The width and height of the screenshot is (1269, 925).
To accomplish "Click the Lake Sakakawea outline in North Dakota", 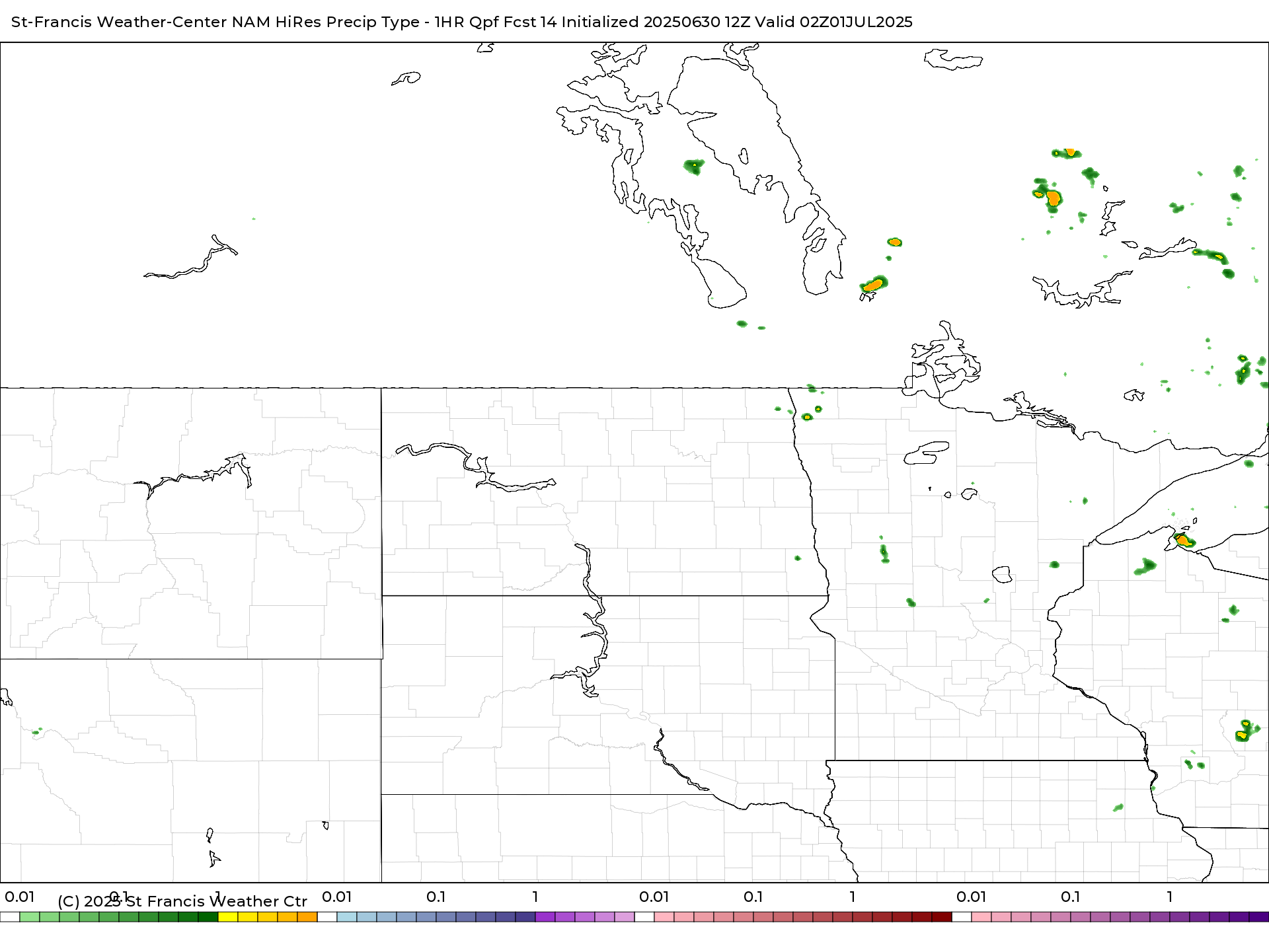I will 476,467.
